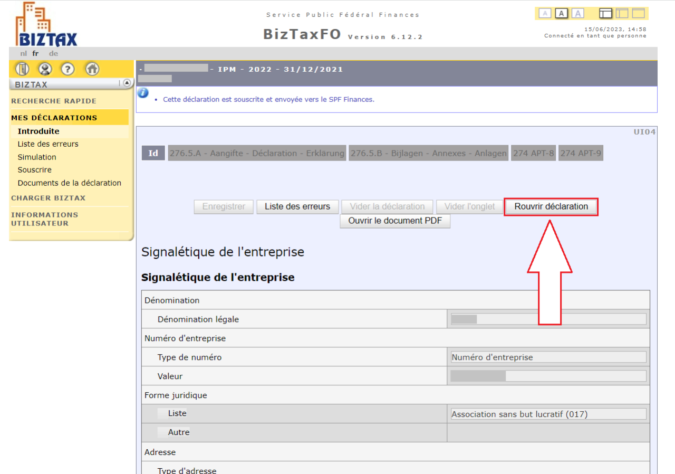Select medium font size A
The height and width of the screenshot is (474, 675).
[x=562, y=14]
